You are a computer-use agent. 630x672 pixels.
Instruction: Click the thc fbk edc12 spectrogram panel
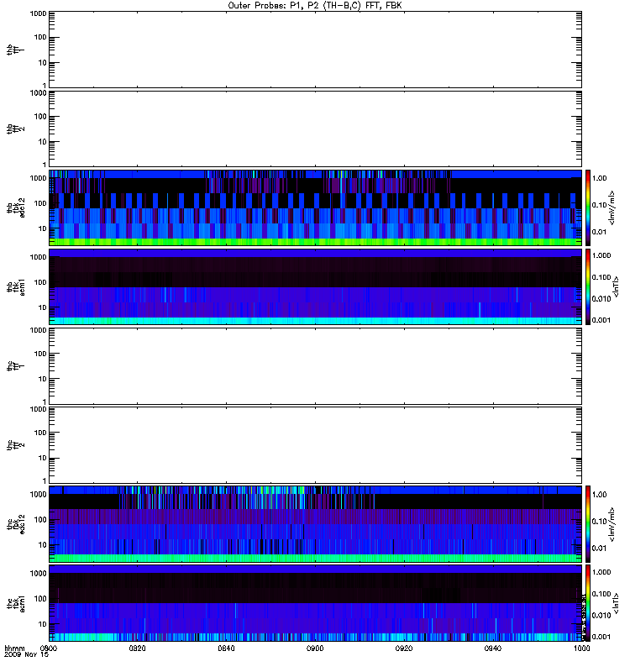(x=315, y=524)
